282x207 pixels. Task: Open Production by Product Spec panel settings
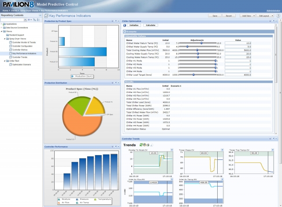112,21
